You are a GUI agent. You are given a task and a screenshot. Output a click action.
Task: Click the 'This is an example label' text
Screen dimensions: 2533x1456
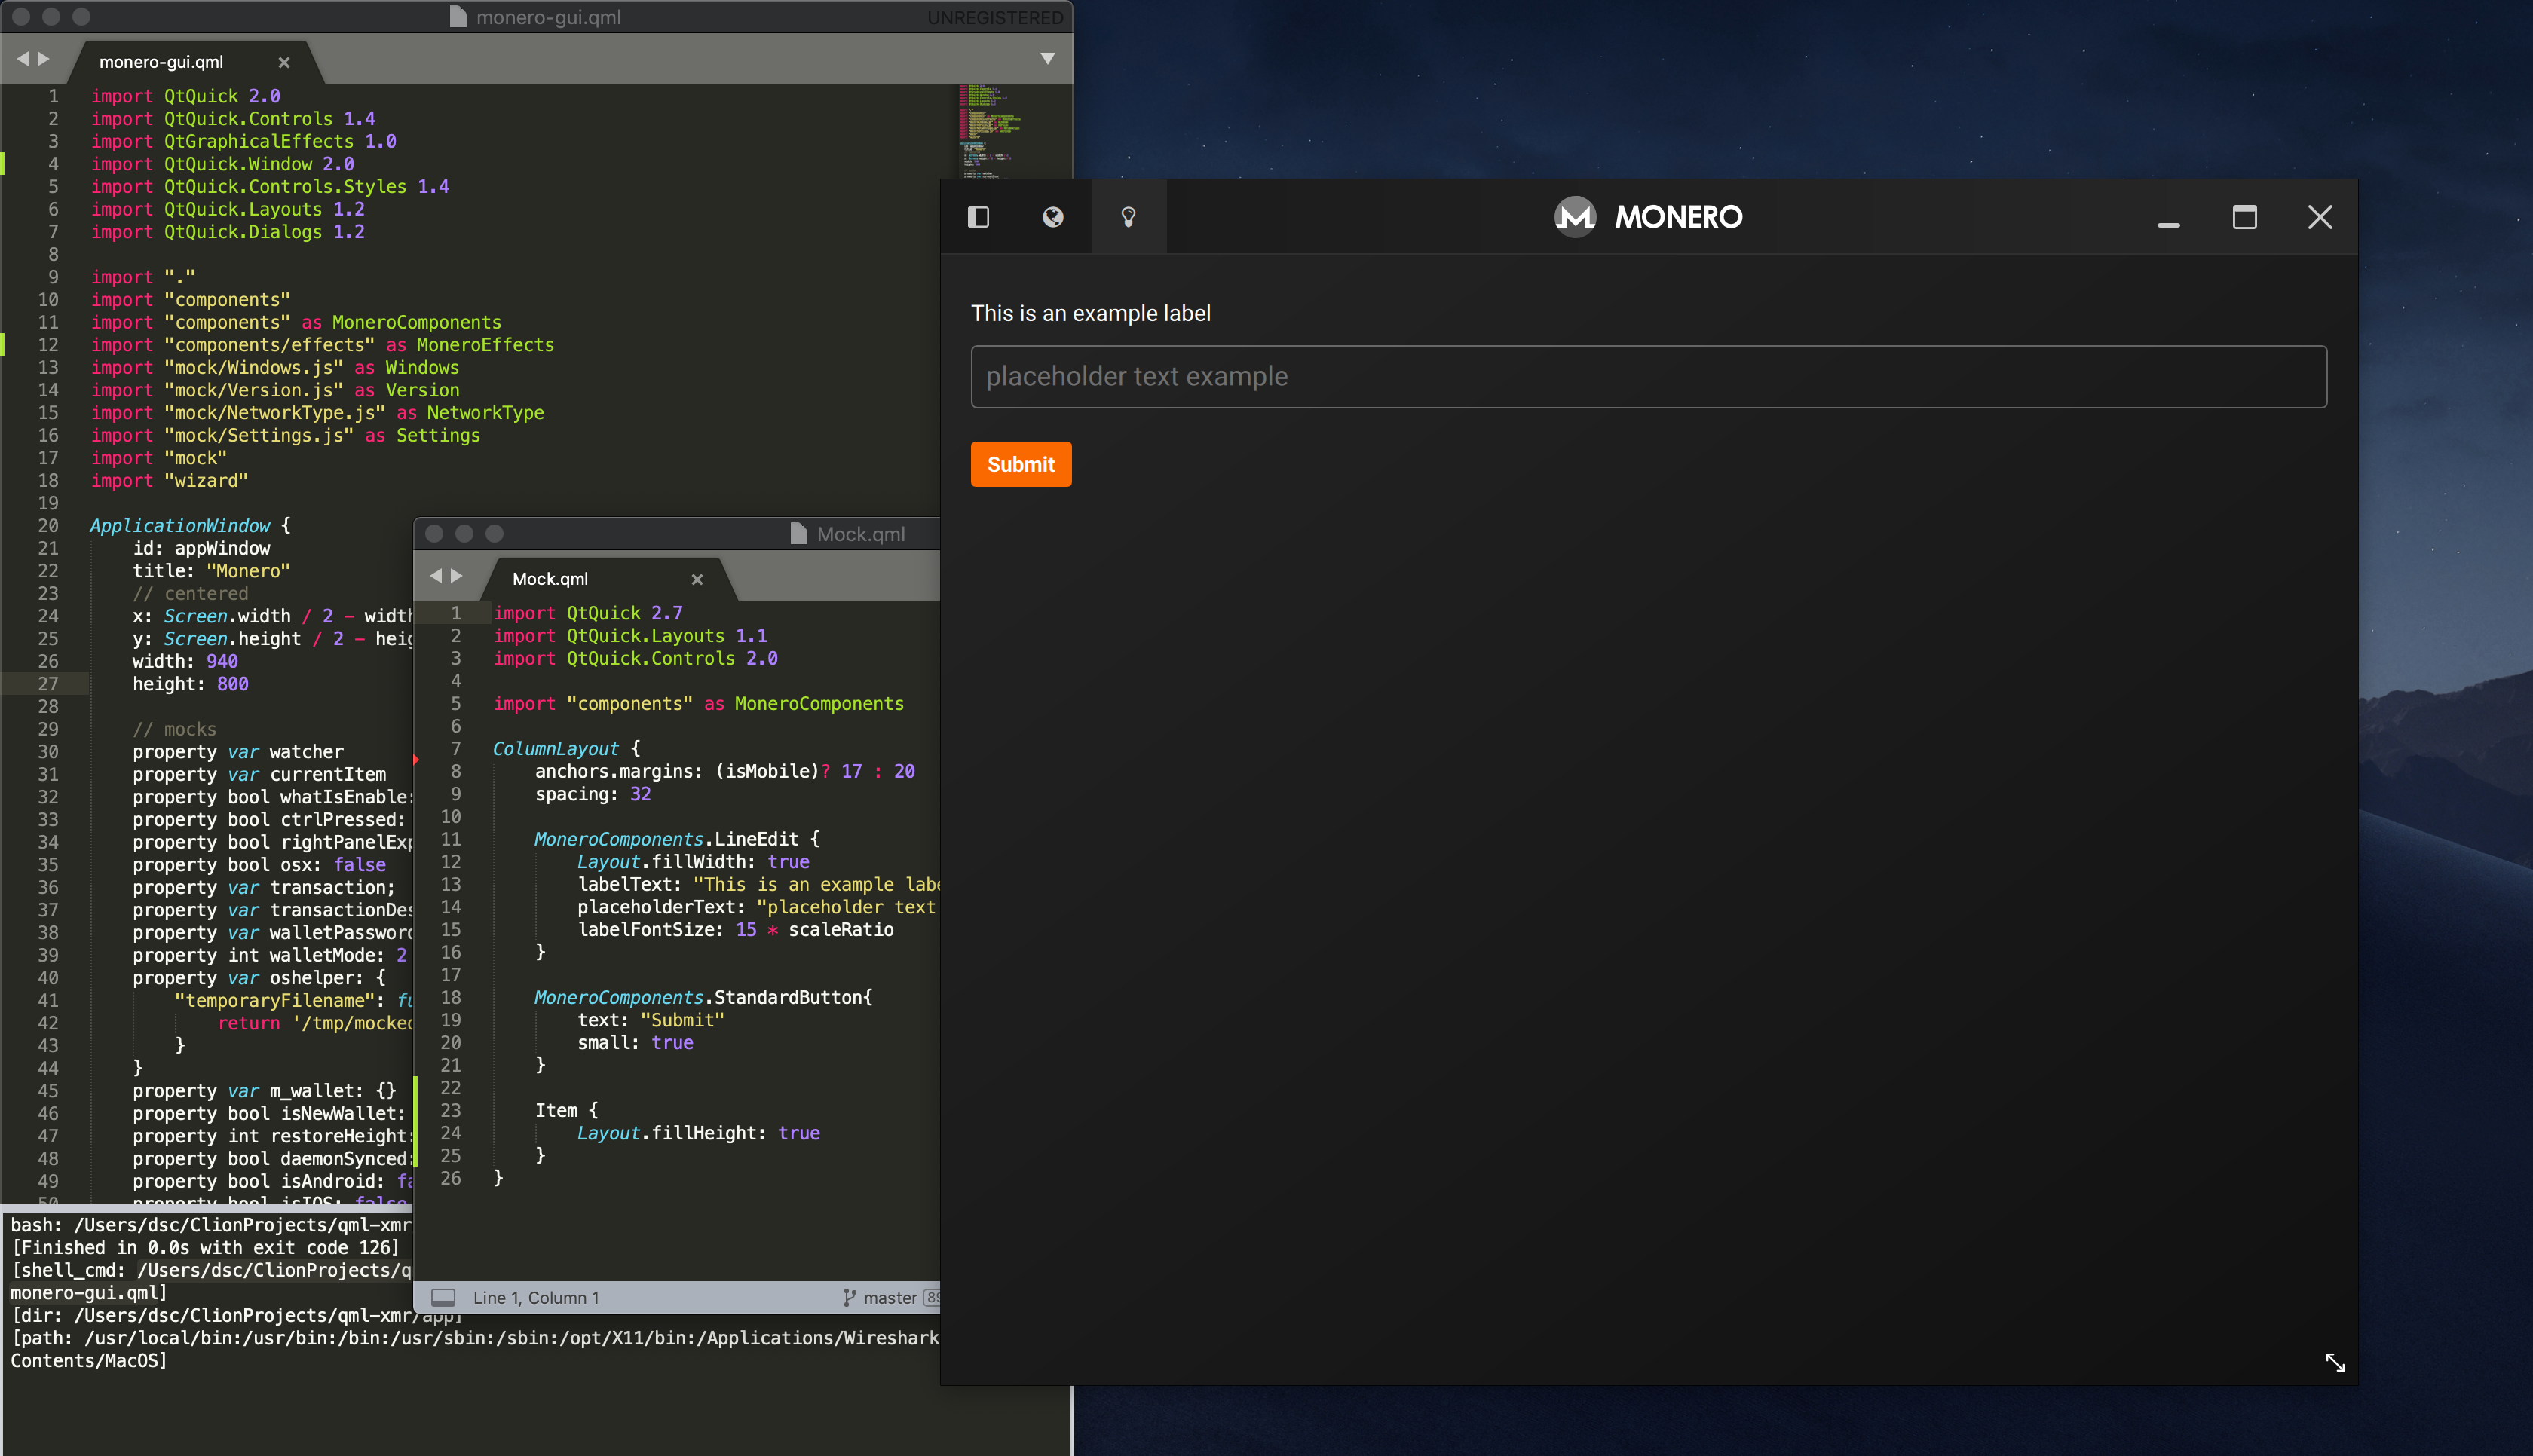click(x=1090, y=313)
